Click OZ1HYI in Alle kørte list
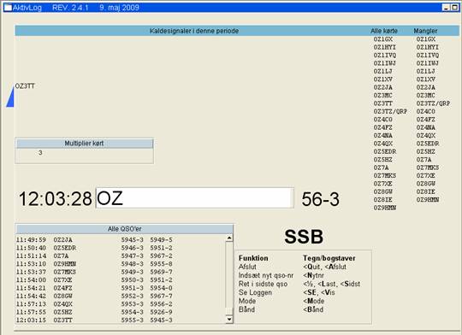This screenshot has width=462, height=335. (x=385, y=47)
